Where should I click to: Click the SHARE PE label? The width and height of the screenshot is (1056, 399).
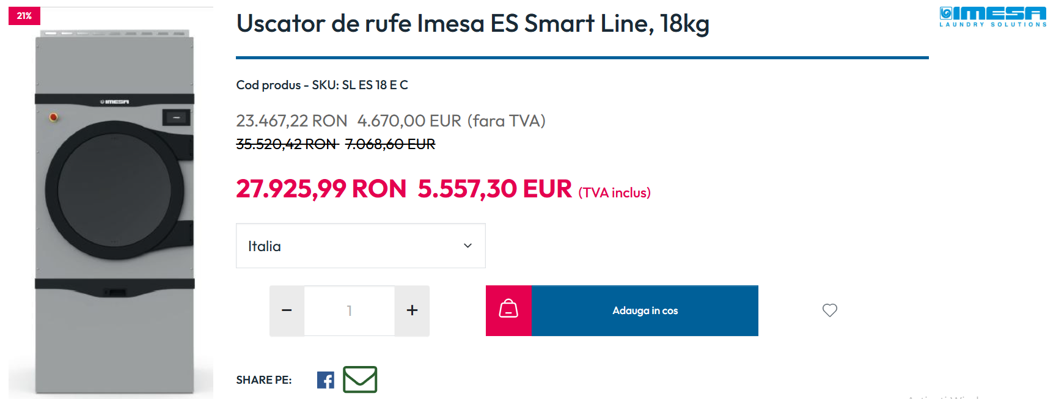coord(264,380)
